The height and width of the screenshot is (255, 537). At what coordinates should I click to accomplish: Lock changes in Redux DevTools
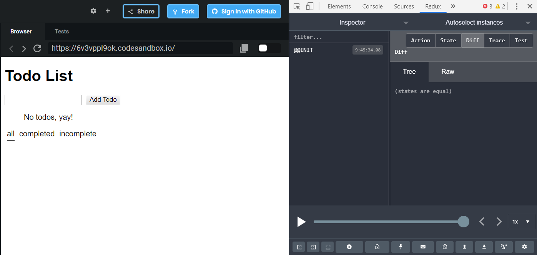(377, 247)
